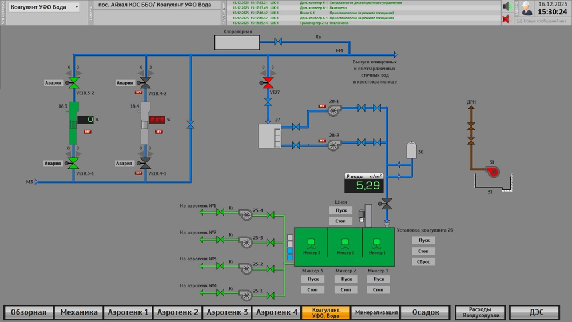The height and width of the screenshot is (322, 572).
Task: Click the speaker sound icon in header
Action: 507,6
